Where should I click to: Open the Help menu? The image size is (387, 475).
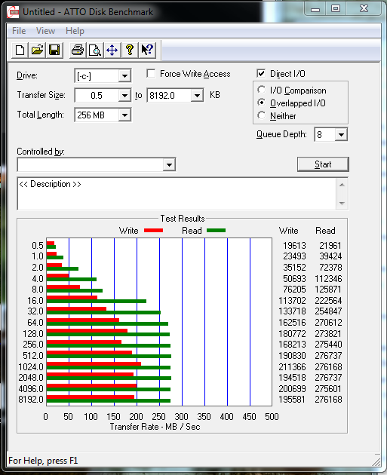[75, 31]
